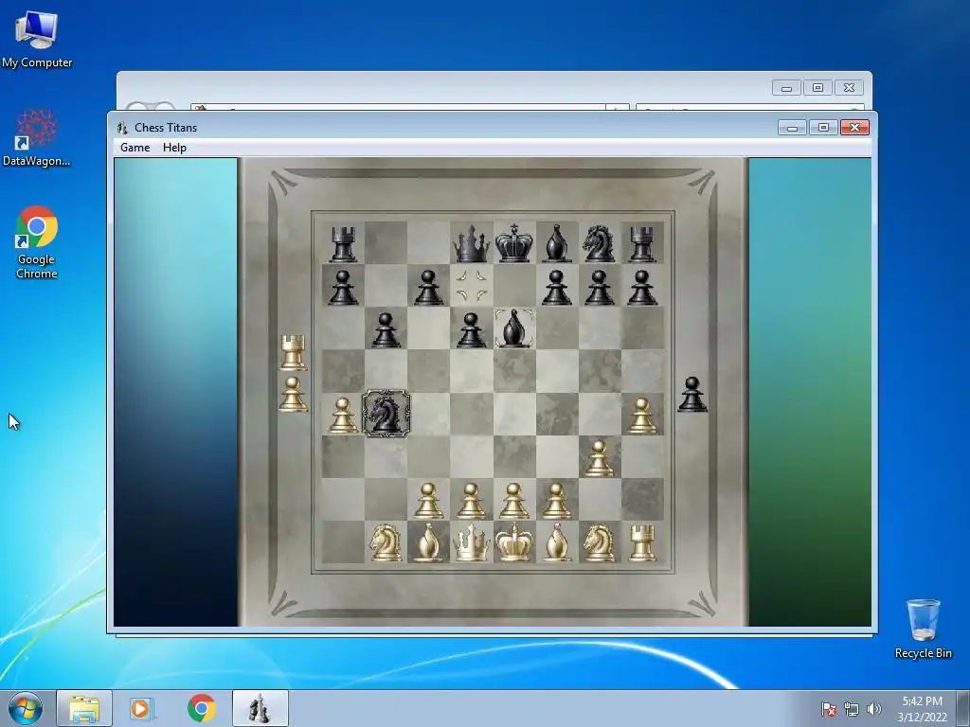Click the white pawn on c2
970x727 pixels.
coord(429,500)
